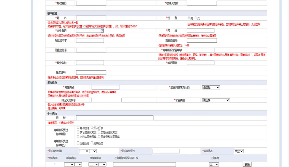Focus the 自定义流水号 text box
Viewport: 289px width, 167px height.
click(106, 100)
